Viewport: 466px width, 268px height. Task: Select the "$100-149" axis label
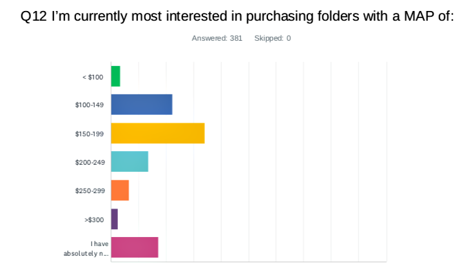pos(90,105)
